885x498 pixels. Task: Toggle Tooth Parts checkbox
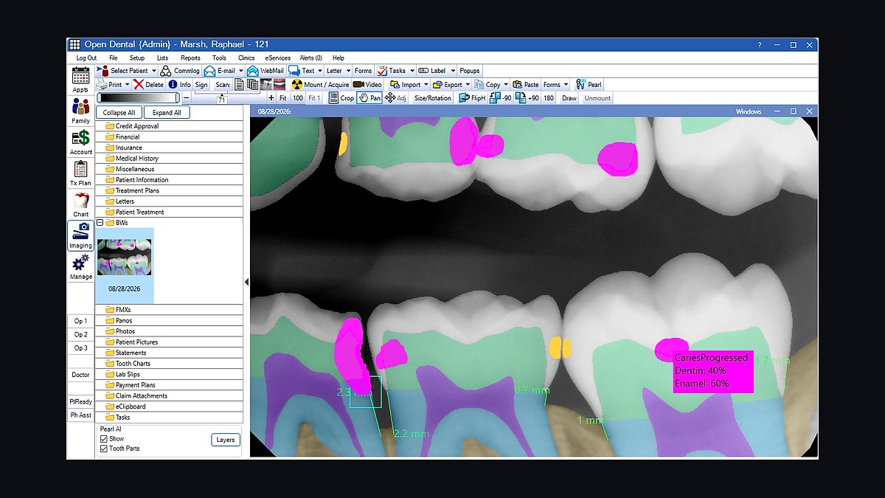(104, 449)
